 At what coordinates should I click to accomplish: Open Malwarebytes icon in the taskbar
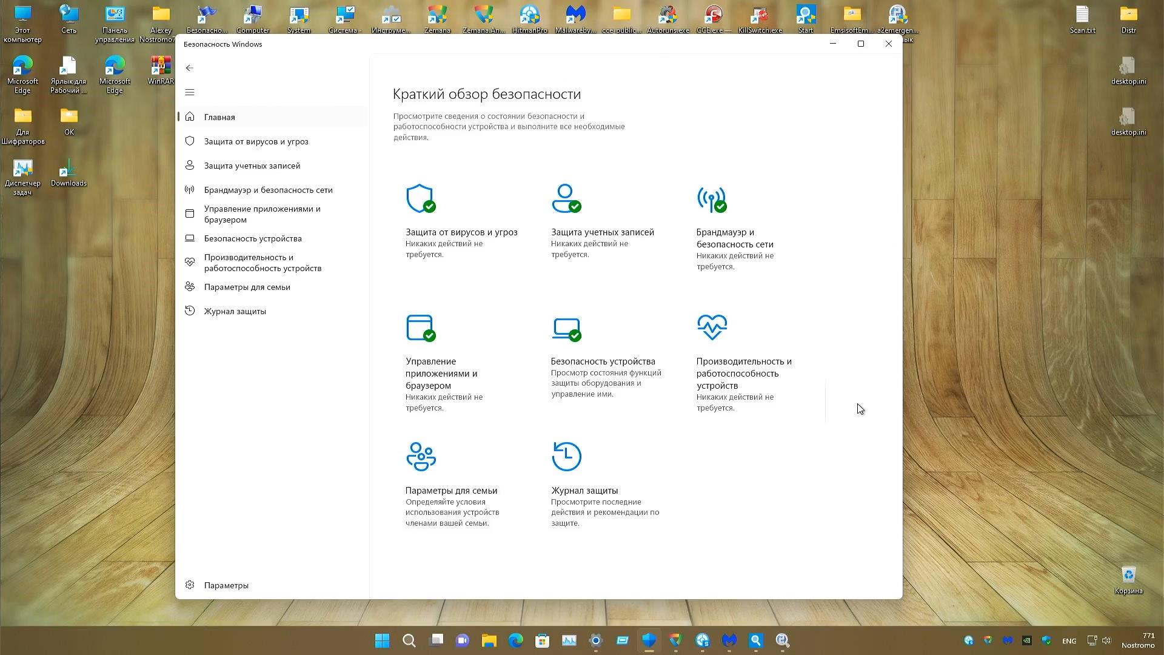(x=729, y=640)
